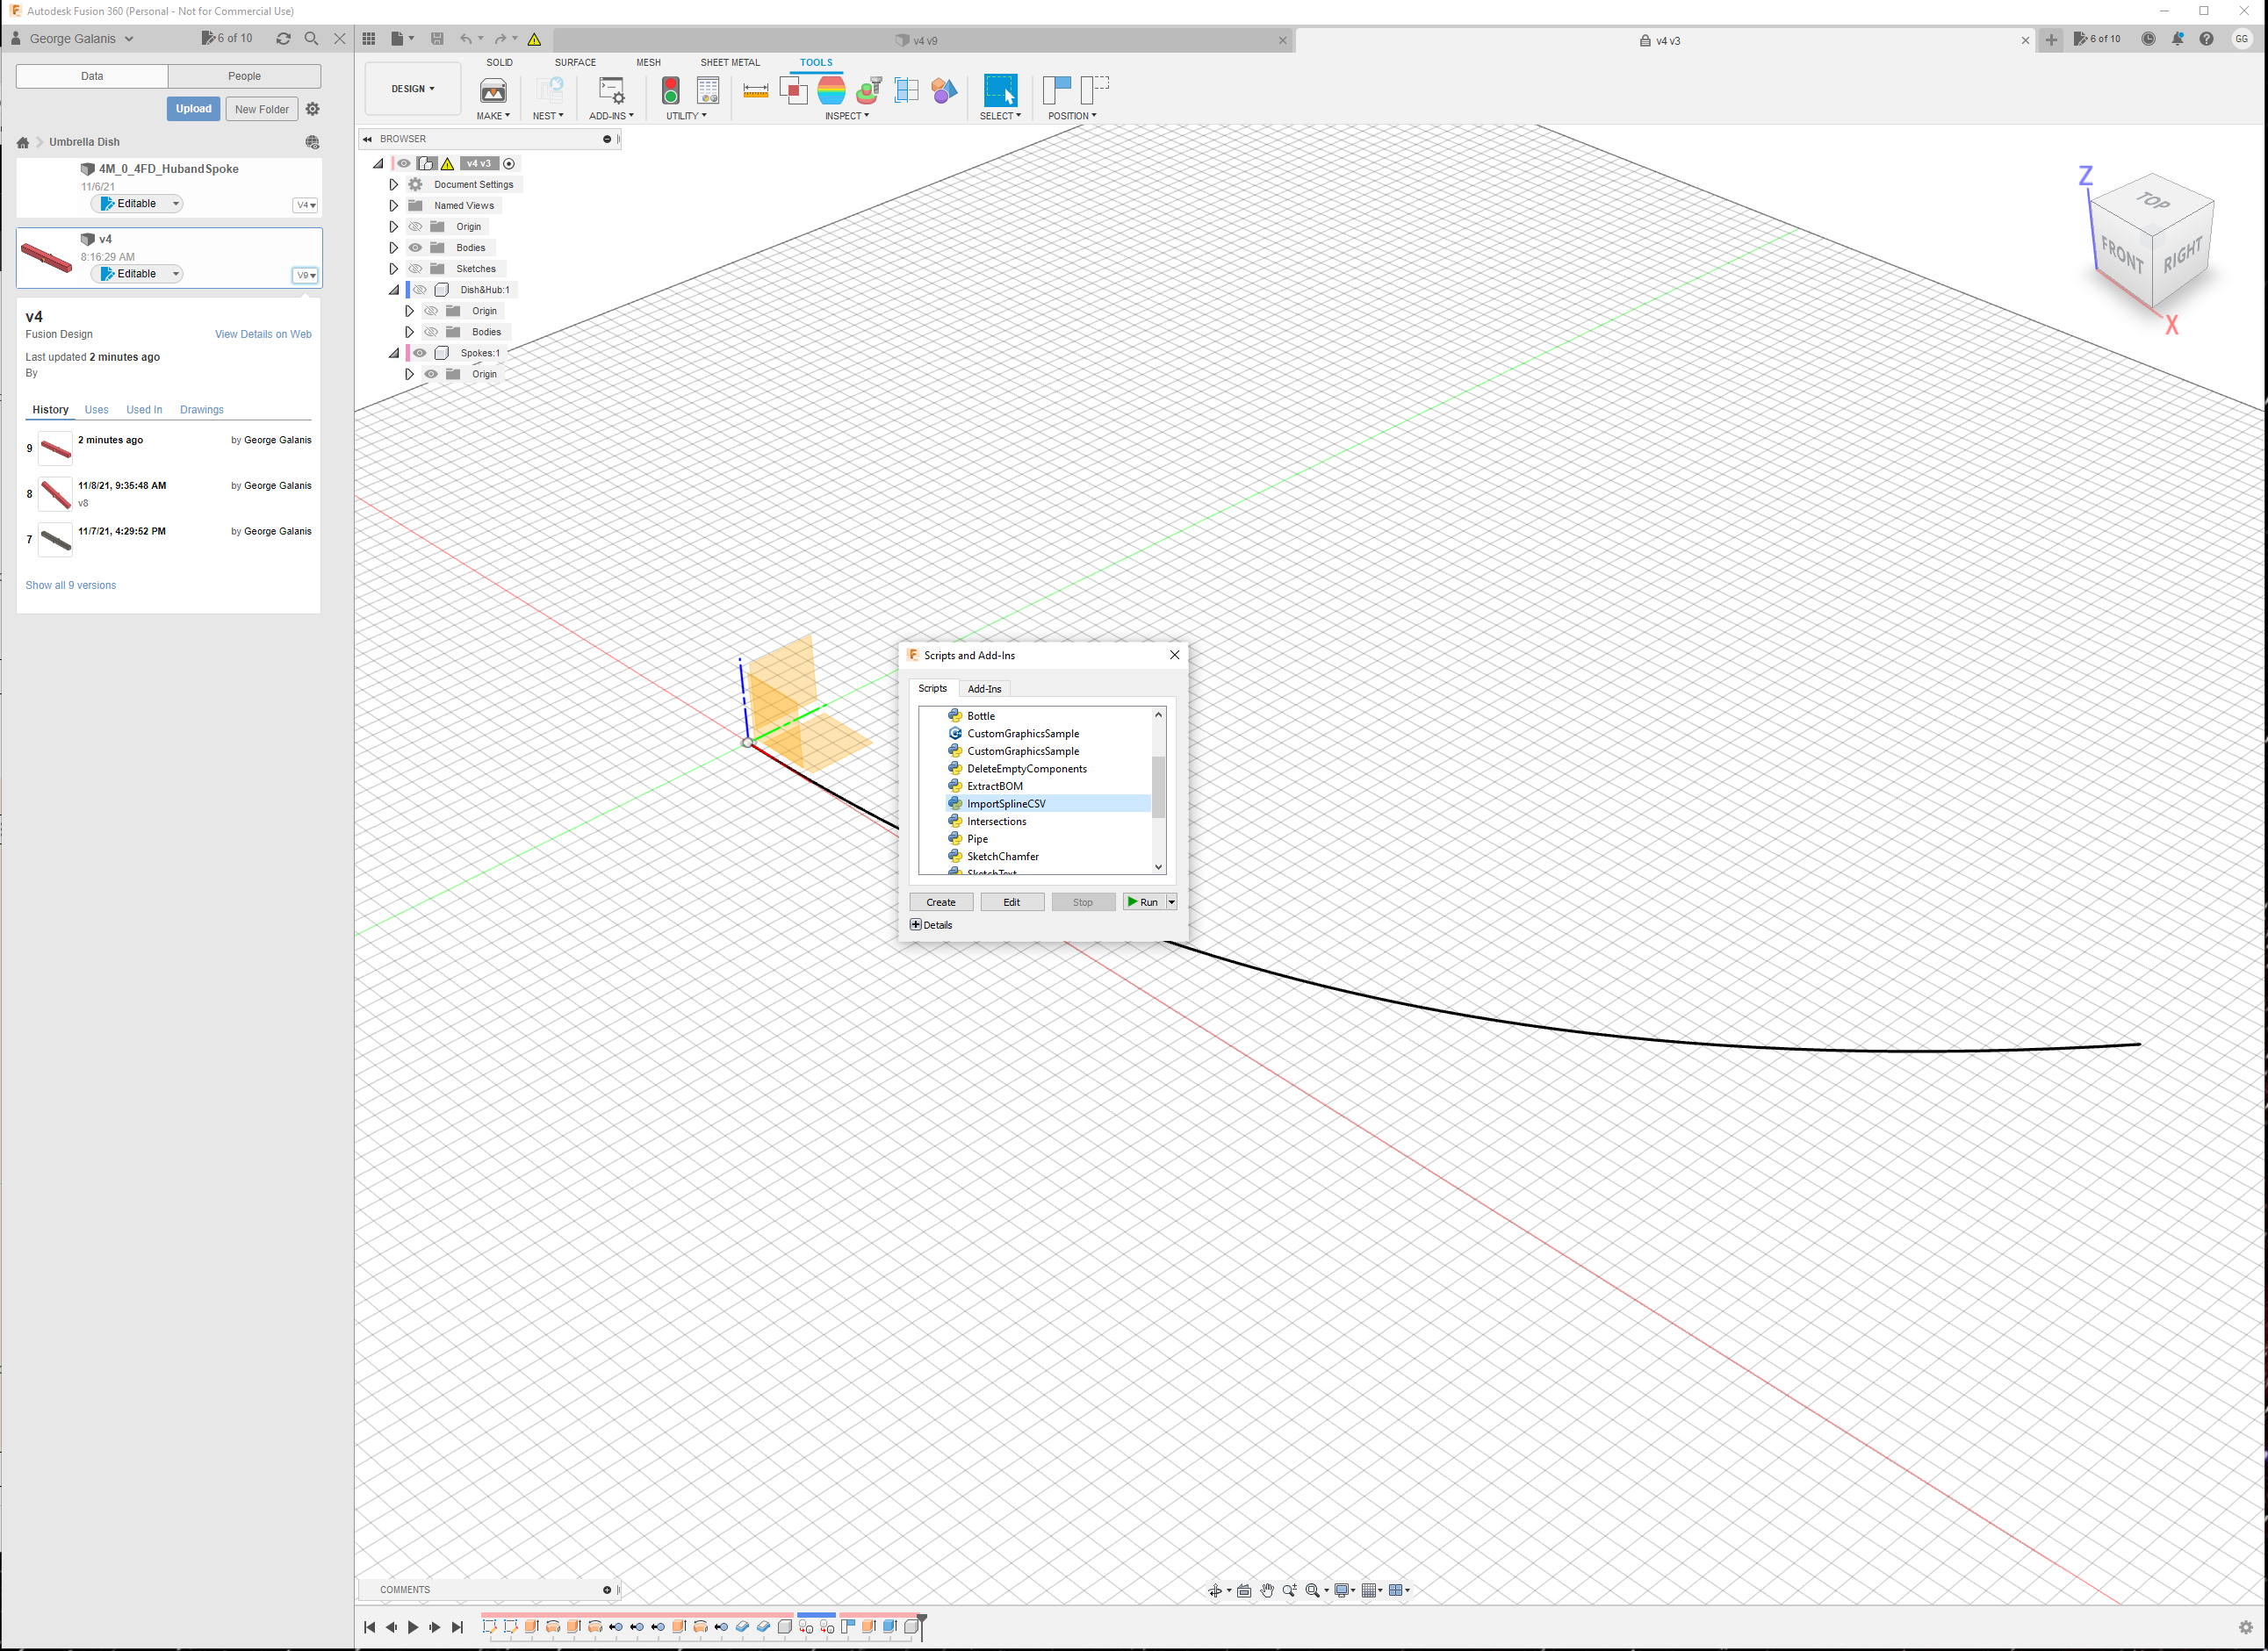Click refresh icon in data panel
2268x1651 pixels.
(x=284, y=39)
